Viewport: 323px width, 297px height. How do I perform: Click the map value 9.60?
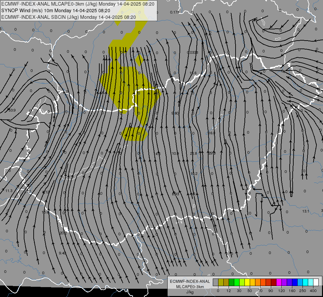click(175, 113)
